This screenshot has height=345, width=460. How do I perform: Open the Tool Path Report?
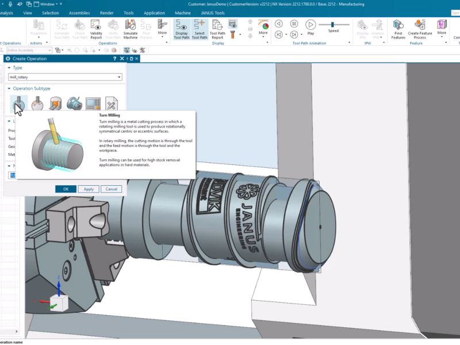tap(217, 29)
